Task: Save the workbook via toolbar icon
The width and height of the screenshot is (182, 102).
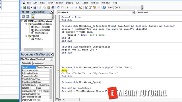Action: point(35,7)
